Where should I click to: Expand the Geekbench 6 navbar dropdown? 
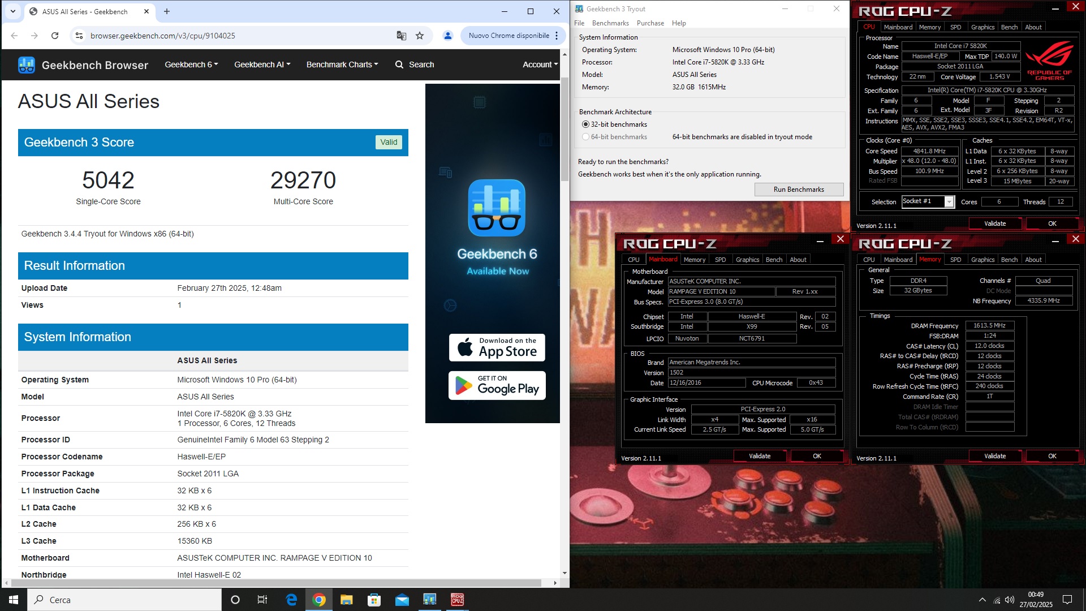click(191, 64)
